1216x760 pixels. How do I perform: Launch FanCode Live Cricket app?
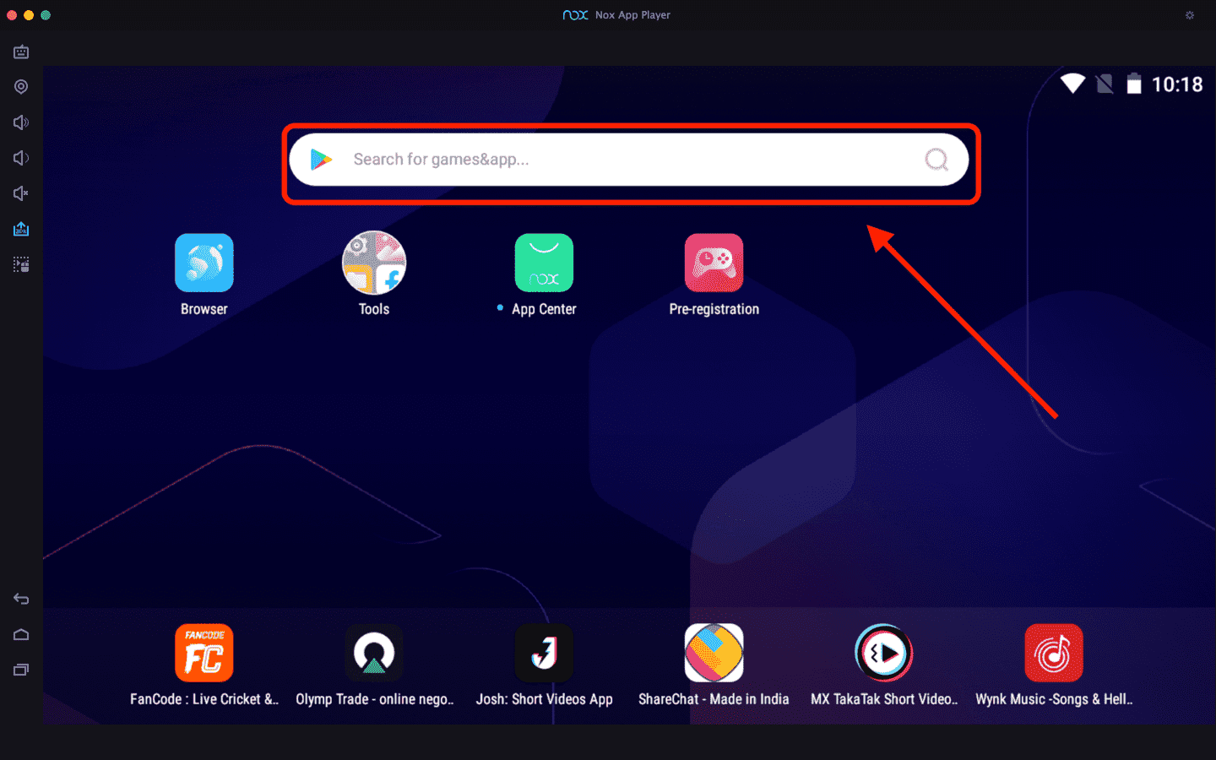[x=204, y=653]
